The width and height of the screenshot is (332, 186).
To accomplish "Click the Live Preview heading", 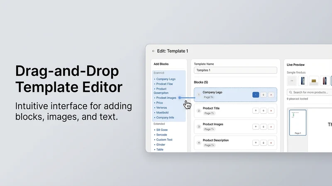I will [295, 65].
